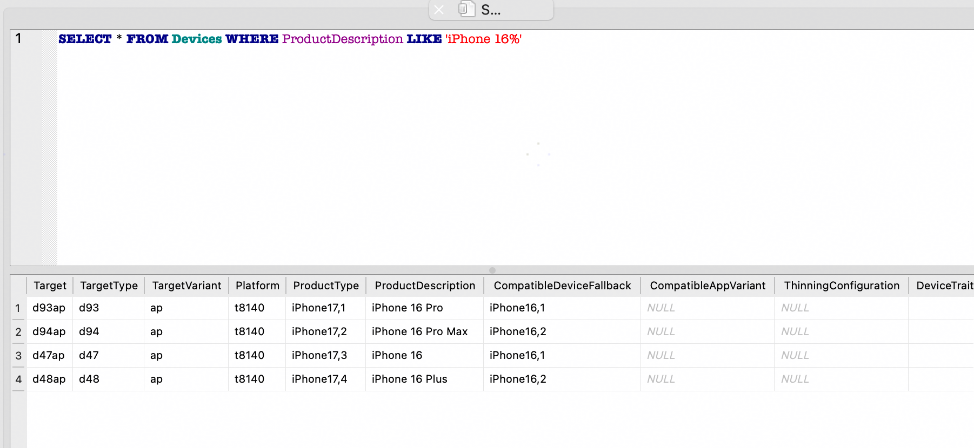Click 'iPhone 16 Plus' description cell
Viewport: 974px width, 448px height.
coord(425,379)
